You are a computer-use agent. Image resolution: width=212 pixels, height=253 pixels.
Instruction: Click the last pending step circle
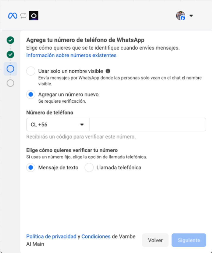click(x=10, y=83)
